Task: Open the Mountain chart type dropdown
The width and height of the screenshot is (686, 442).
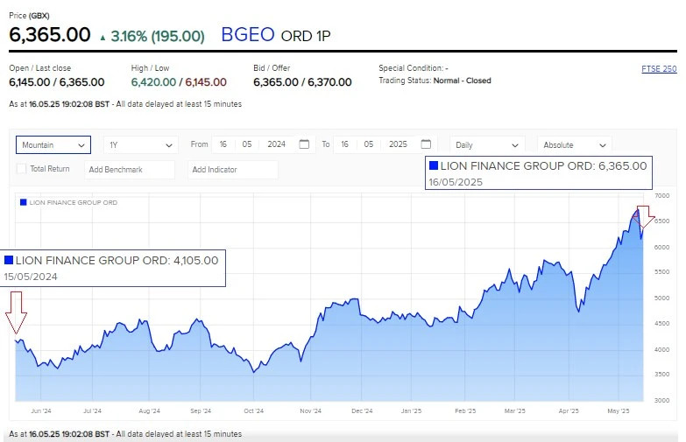Action: (53, 144)
